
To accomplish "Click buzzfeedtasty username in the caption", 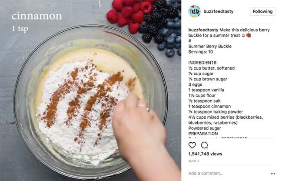I will [203, 30].
